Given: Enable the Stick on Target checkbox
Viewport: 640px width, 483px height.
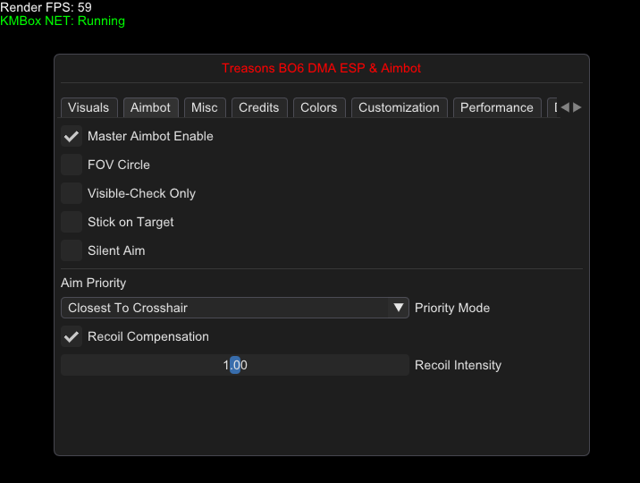Looking at the screenshot, I should tap(72, 222).
